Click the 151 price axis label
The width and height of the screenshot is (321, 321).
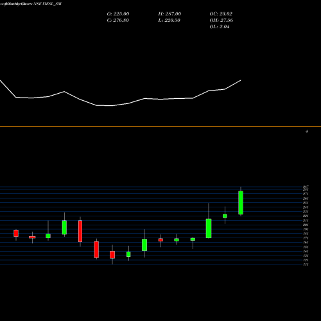[x=306, y=247]
